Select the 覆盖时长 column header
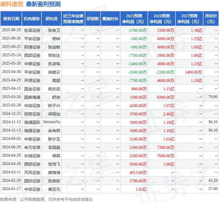The height and width of the screenshot is (202, 219). click(110, 18)
